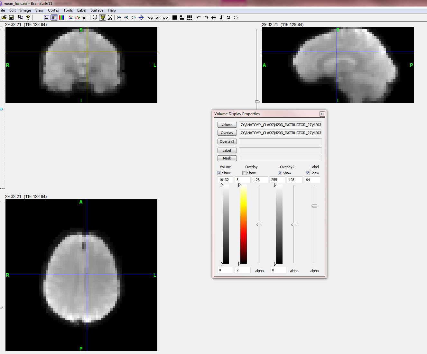Switch to the xy view
Image resolution: width=427 pixels, height=354 pixels.
pos(151,18)
